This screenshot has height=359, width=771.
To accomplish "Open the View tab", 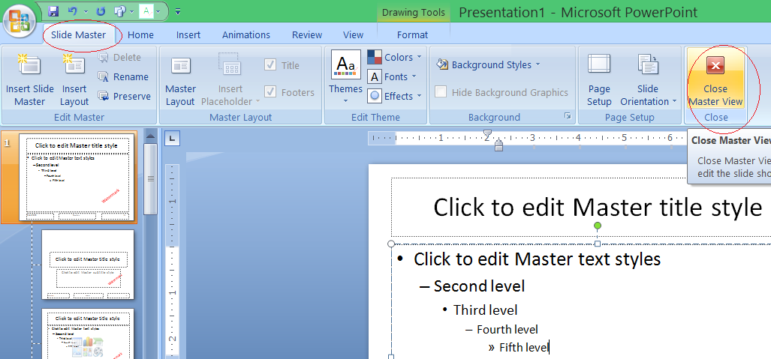I will [353, 35].
